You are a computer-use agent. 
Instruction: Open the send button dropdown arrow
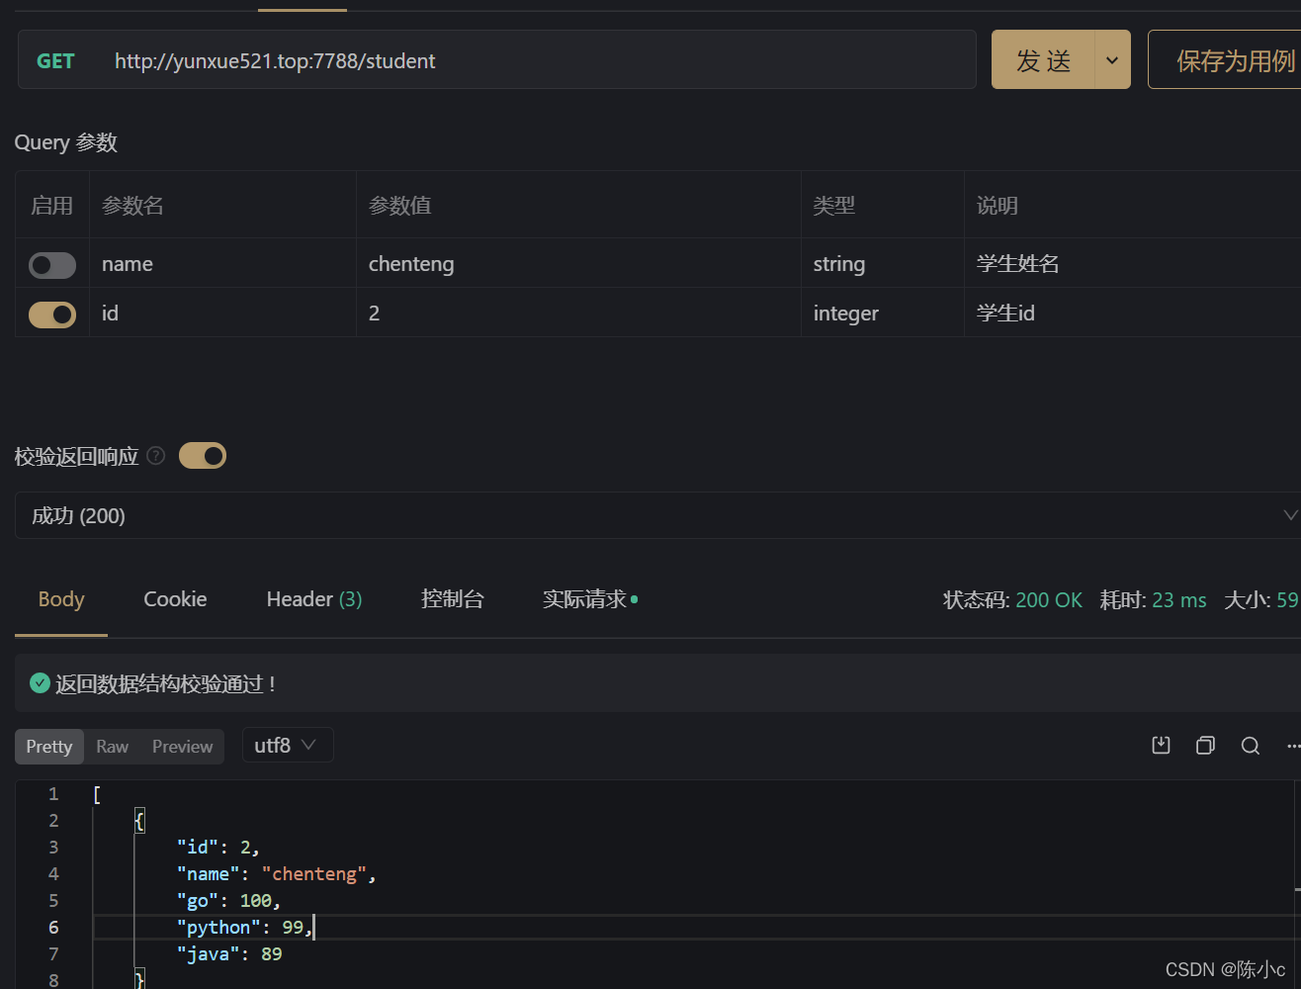point(1112,60)
